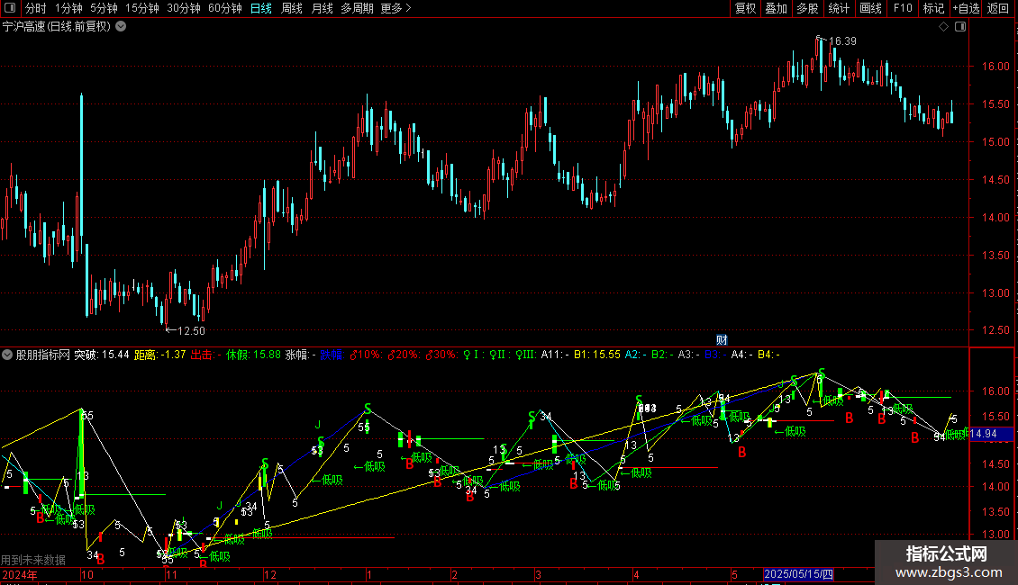The height and width of the screenshot is (585, 1018).
Task: Select the 1分钟 period tab
Action: pyautogui.click(x=68, y=8)
